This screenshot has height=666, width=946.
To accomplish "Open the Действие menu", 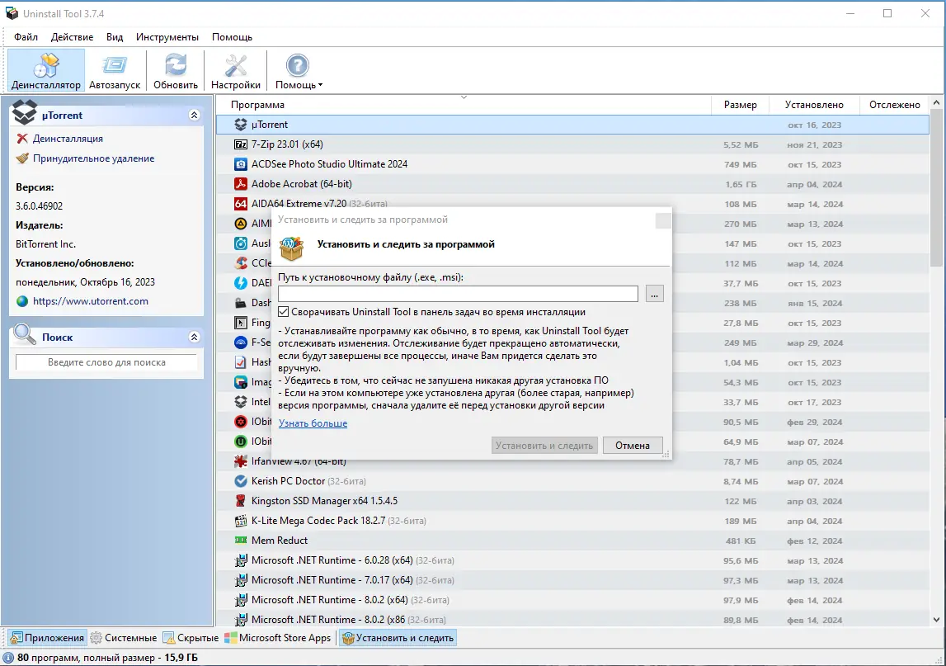I will 72,37.
